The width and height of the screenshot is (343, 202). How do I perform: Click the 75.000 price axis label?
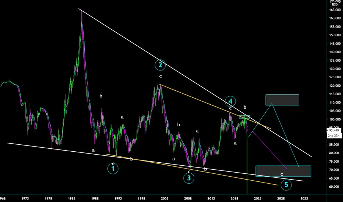click(335, 161)
